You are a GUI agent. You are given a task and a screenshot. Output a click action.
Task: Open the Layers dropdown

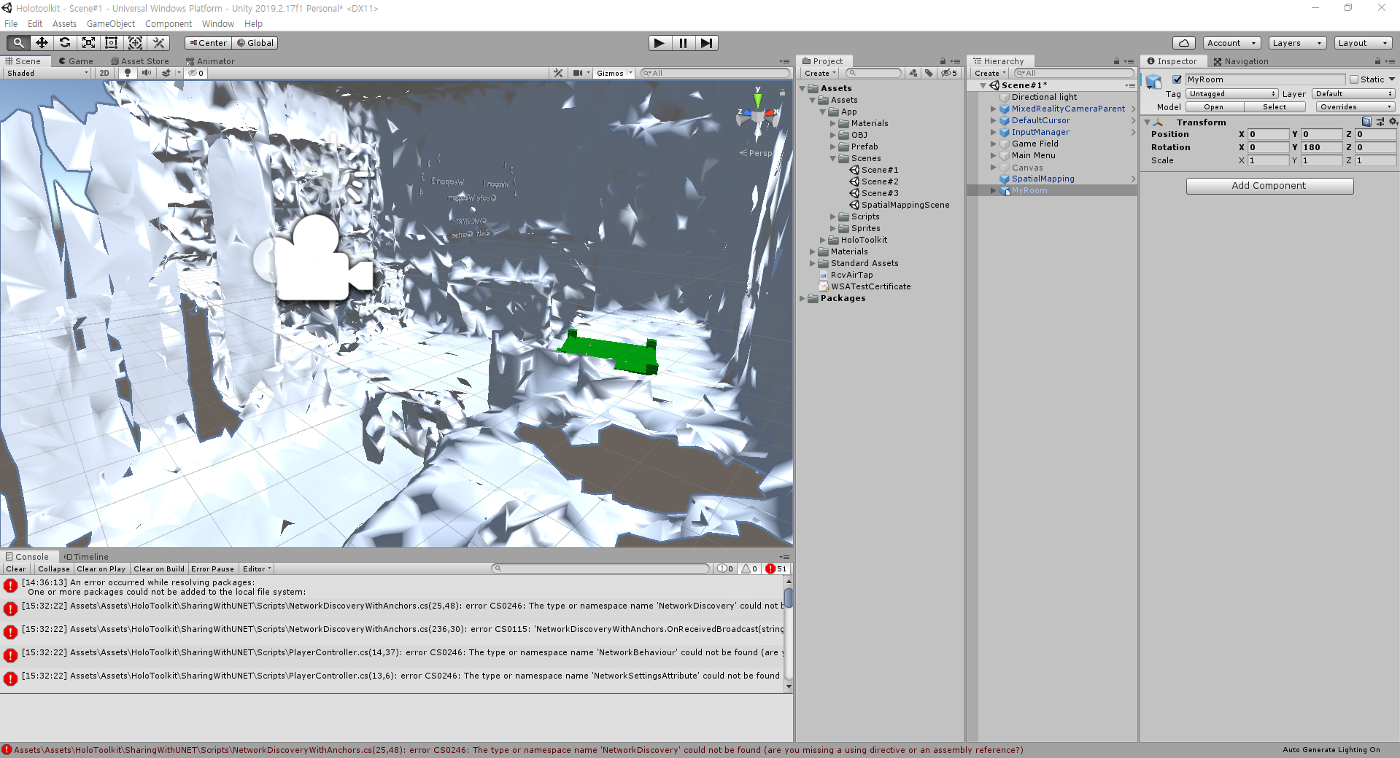[1296, 43]
